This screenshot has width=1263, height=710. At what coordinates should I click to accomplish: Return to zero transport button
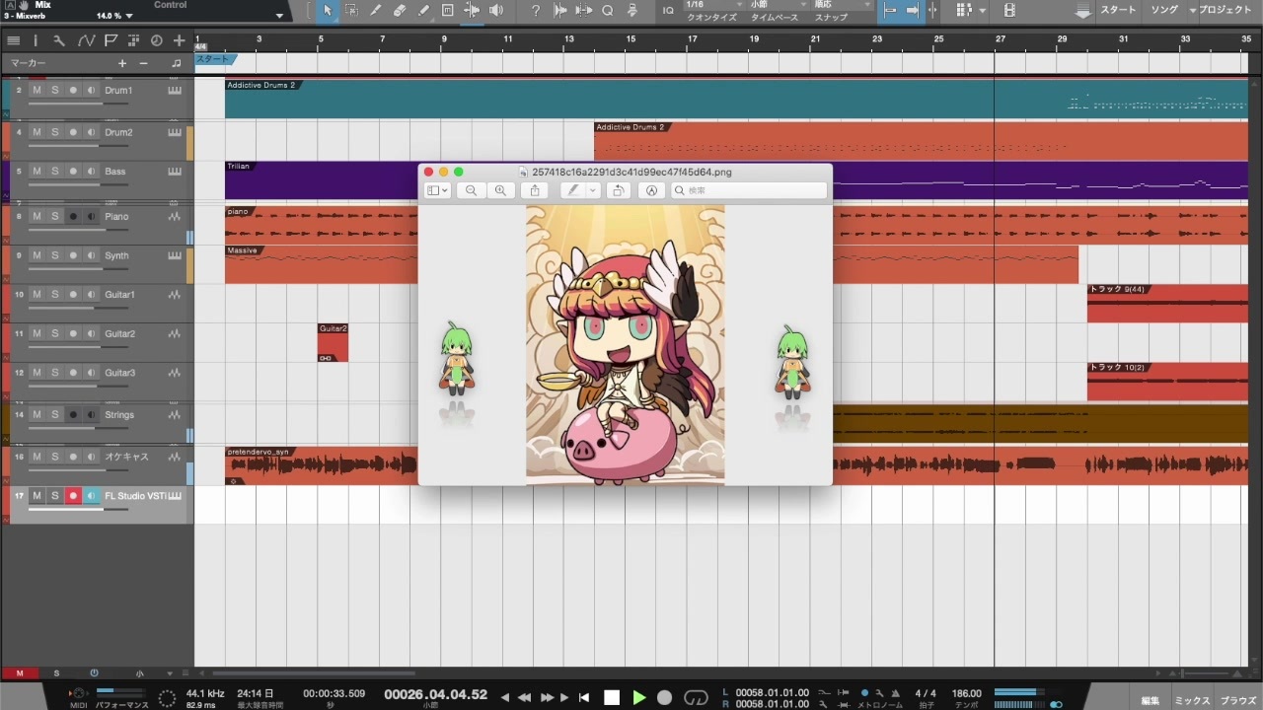(x=585, y=697)
